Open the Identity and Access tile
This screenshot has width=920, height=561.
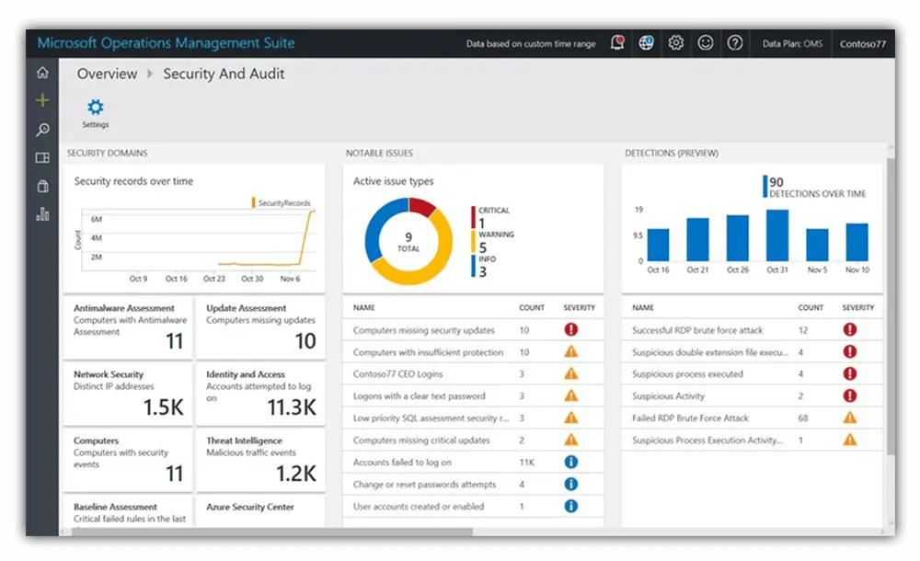(260, 393)
